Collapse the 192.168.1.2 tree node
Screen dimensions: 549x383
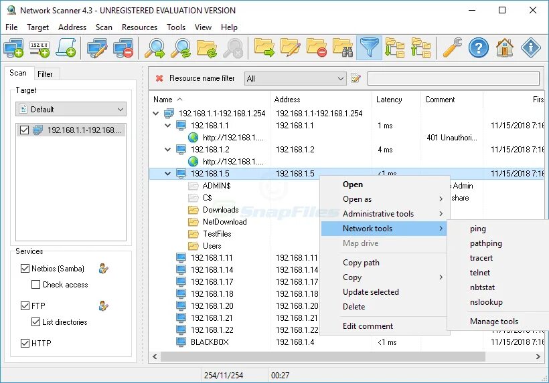point(168,150)
